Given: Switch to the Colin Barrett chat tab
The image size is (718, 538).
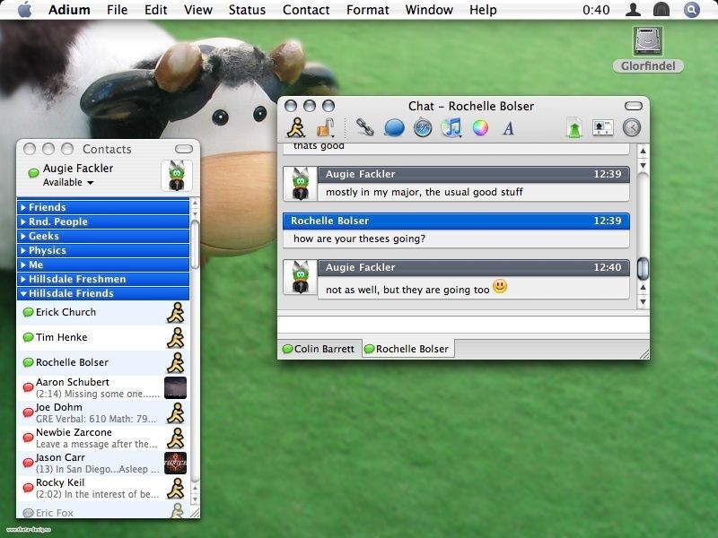Looking at the screenshot, I should (320, 349).
